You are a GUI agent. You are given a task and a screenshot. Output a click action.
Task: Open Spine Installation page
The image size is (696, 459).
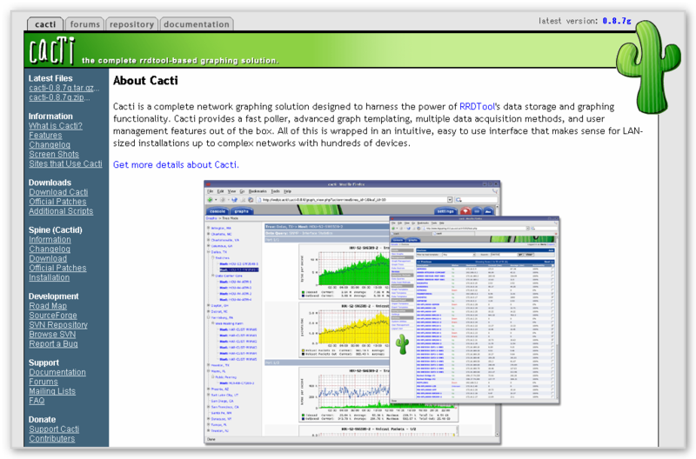pos(49,277)
